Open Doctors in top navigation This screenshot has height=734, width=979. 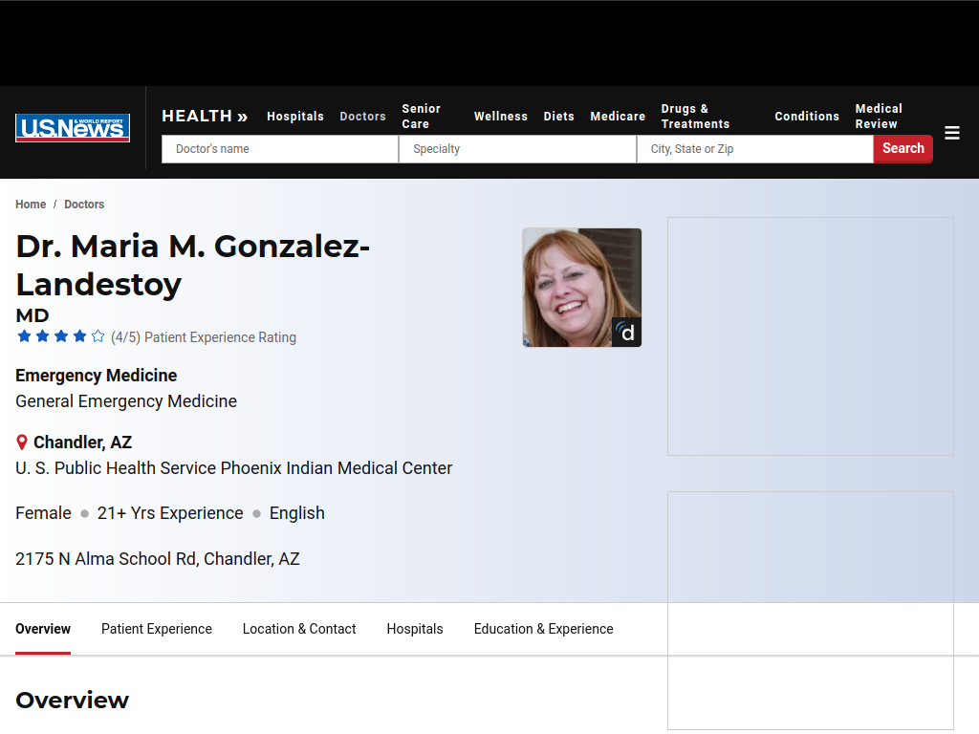point(362,116)
